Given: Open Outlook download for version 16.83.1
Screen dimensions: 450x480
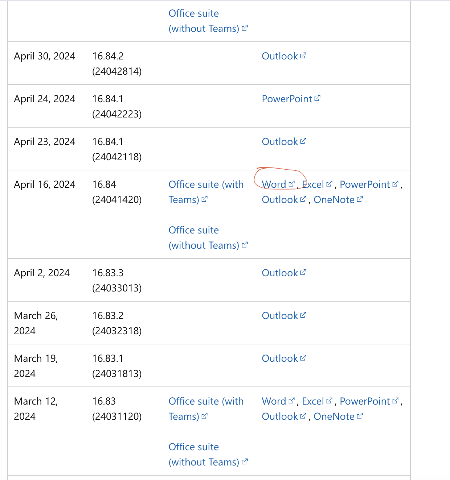Looking at the screenshot, I should 280,359.
